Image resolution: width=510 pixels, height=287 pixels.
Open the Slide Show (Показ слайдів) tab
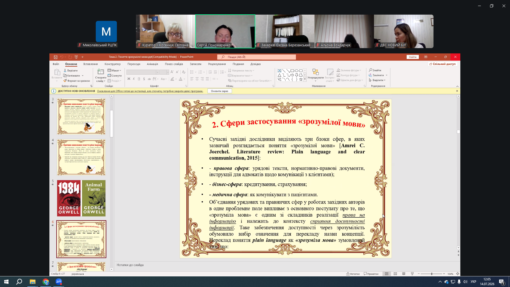(x=174, y=64)
